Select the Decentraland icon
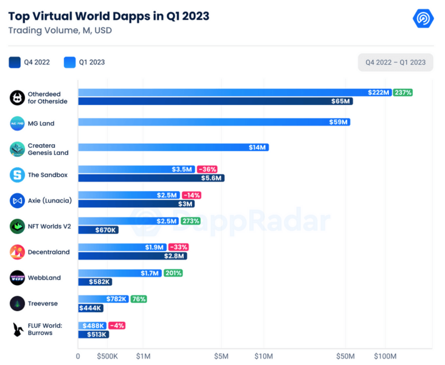Viewport: 445px width, 365px height. pos(17,252)
